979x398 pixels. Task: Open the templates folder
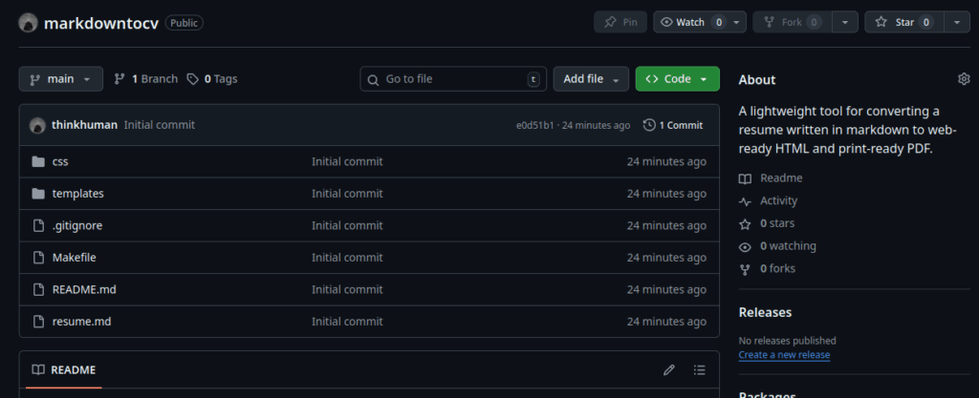(x=78, y=194)
